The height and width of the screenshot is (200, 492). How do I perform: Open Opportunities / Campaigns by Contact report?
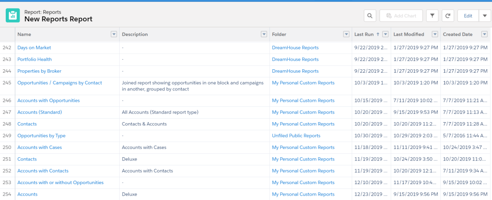tap(60, 83)
